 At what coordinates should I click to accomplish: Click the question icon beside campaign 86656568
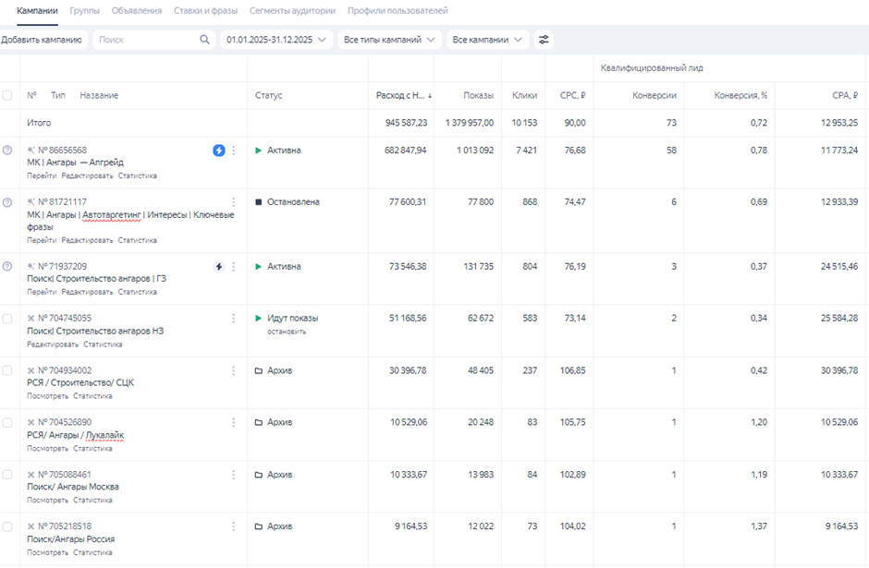[7, 151]
